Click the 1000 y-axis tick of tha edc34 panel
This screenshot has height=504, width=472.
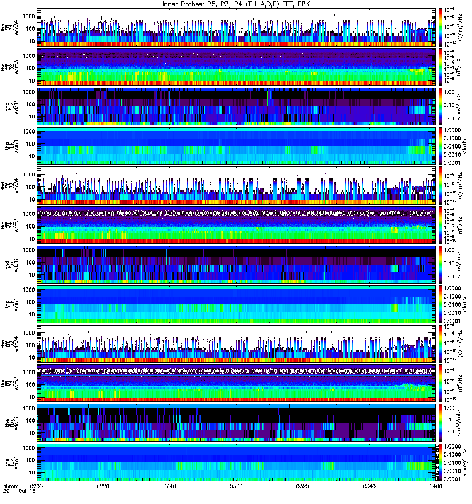[29, 16]
